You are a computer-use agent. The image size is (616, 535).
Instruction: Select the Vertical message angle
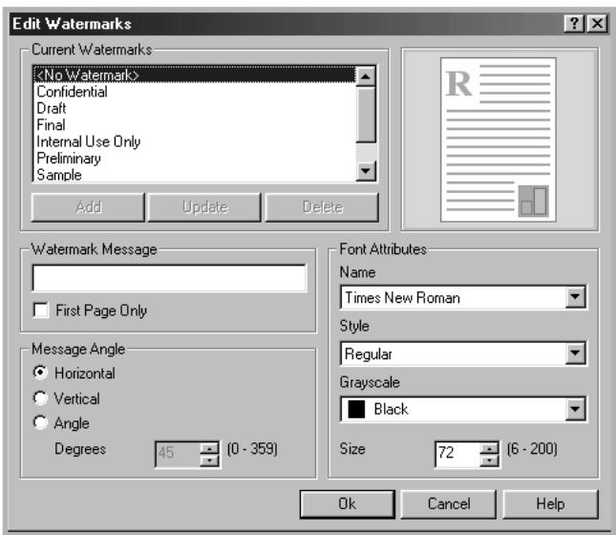40,397
